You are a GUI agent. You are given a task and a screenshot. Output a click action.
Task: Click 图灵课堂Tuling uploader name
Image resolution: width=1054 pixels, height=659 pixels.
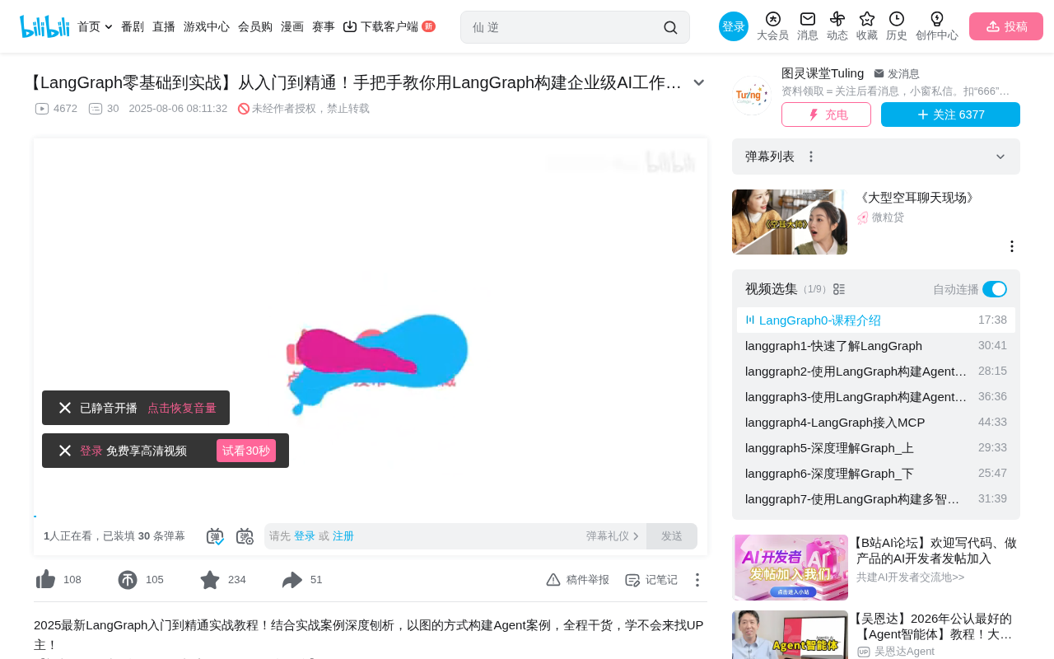coord(823,73)
